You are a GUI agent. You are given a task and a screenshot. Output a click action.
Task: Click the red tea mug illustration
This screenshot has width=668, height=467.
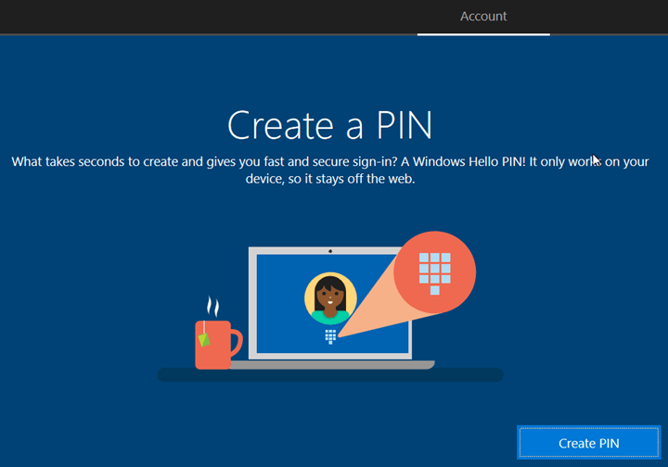[x=218, y=345]
